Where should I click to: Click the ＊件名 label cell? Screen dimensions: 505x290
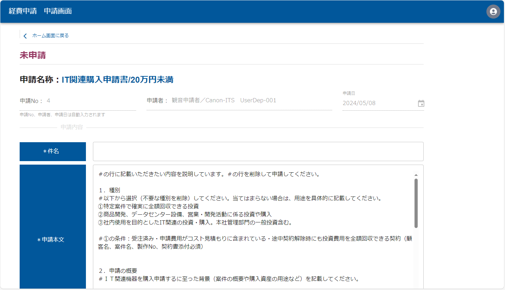click(x=53, y=151)
